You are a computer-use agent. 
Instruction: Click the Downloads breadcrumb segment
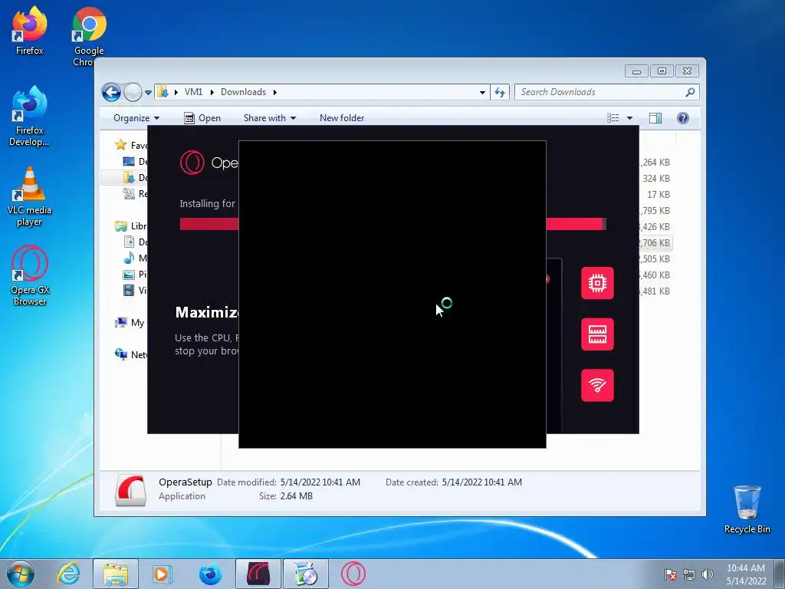coord(243,92)
